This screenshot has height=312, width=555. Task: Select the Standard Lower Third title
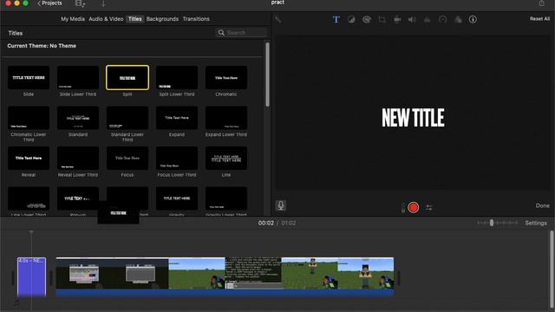[127, 118]
